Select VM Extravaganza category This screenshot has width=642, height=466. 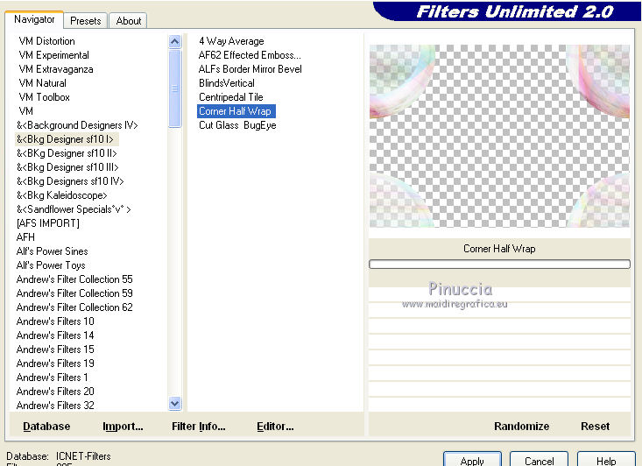(x=56, y=69)
